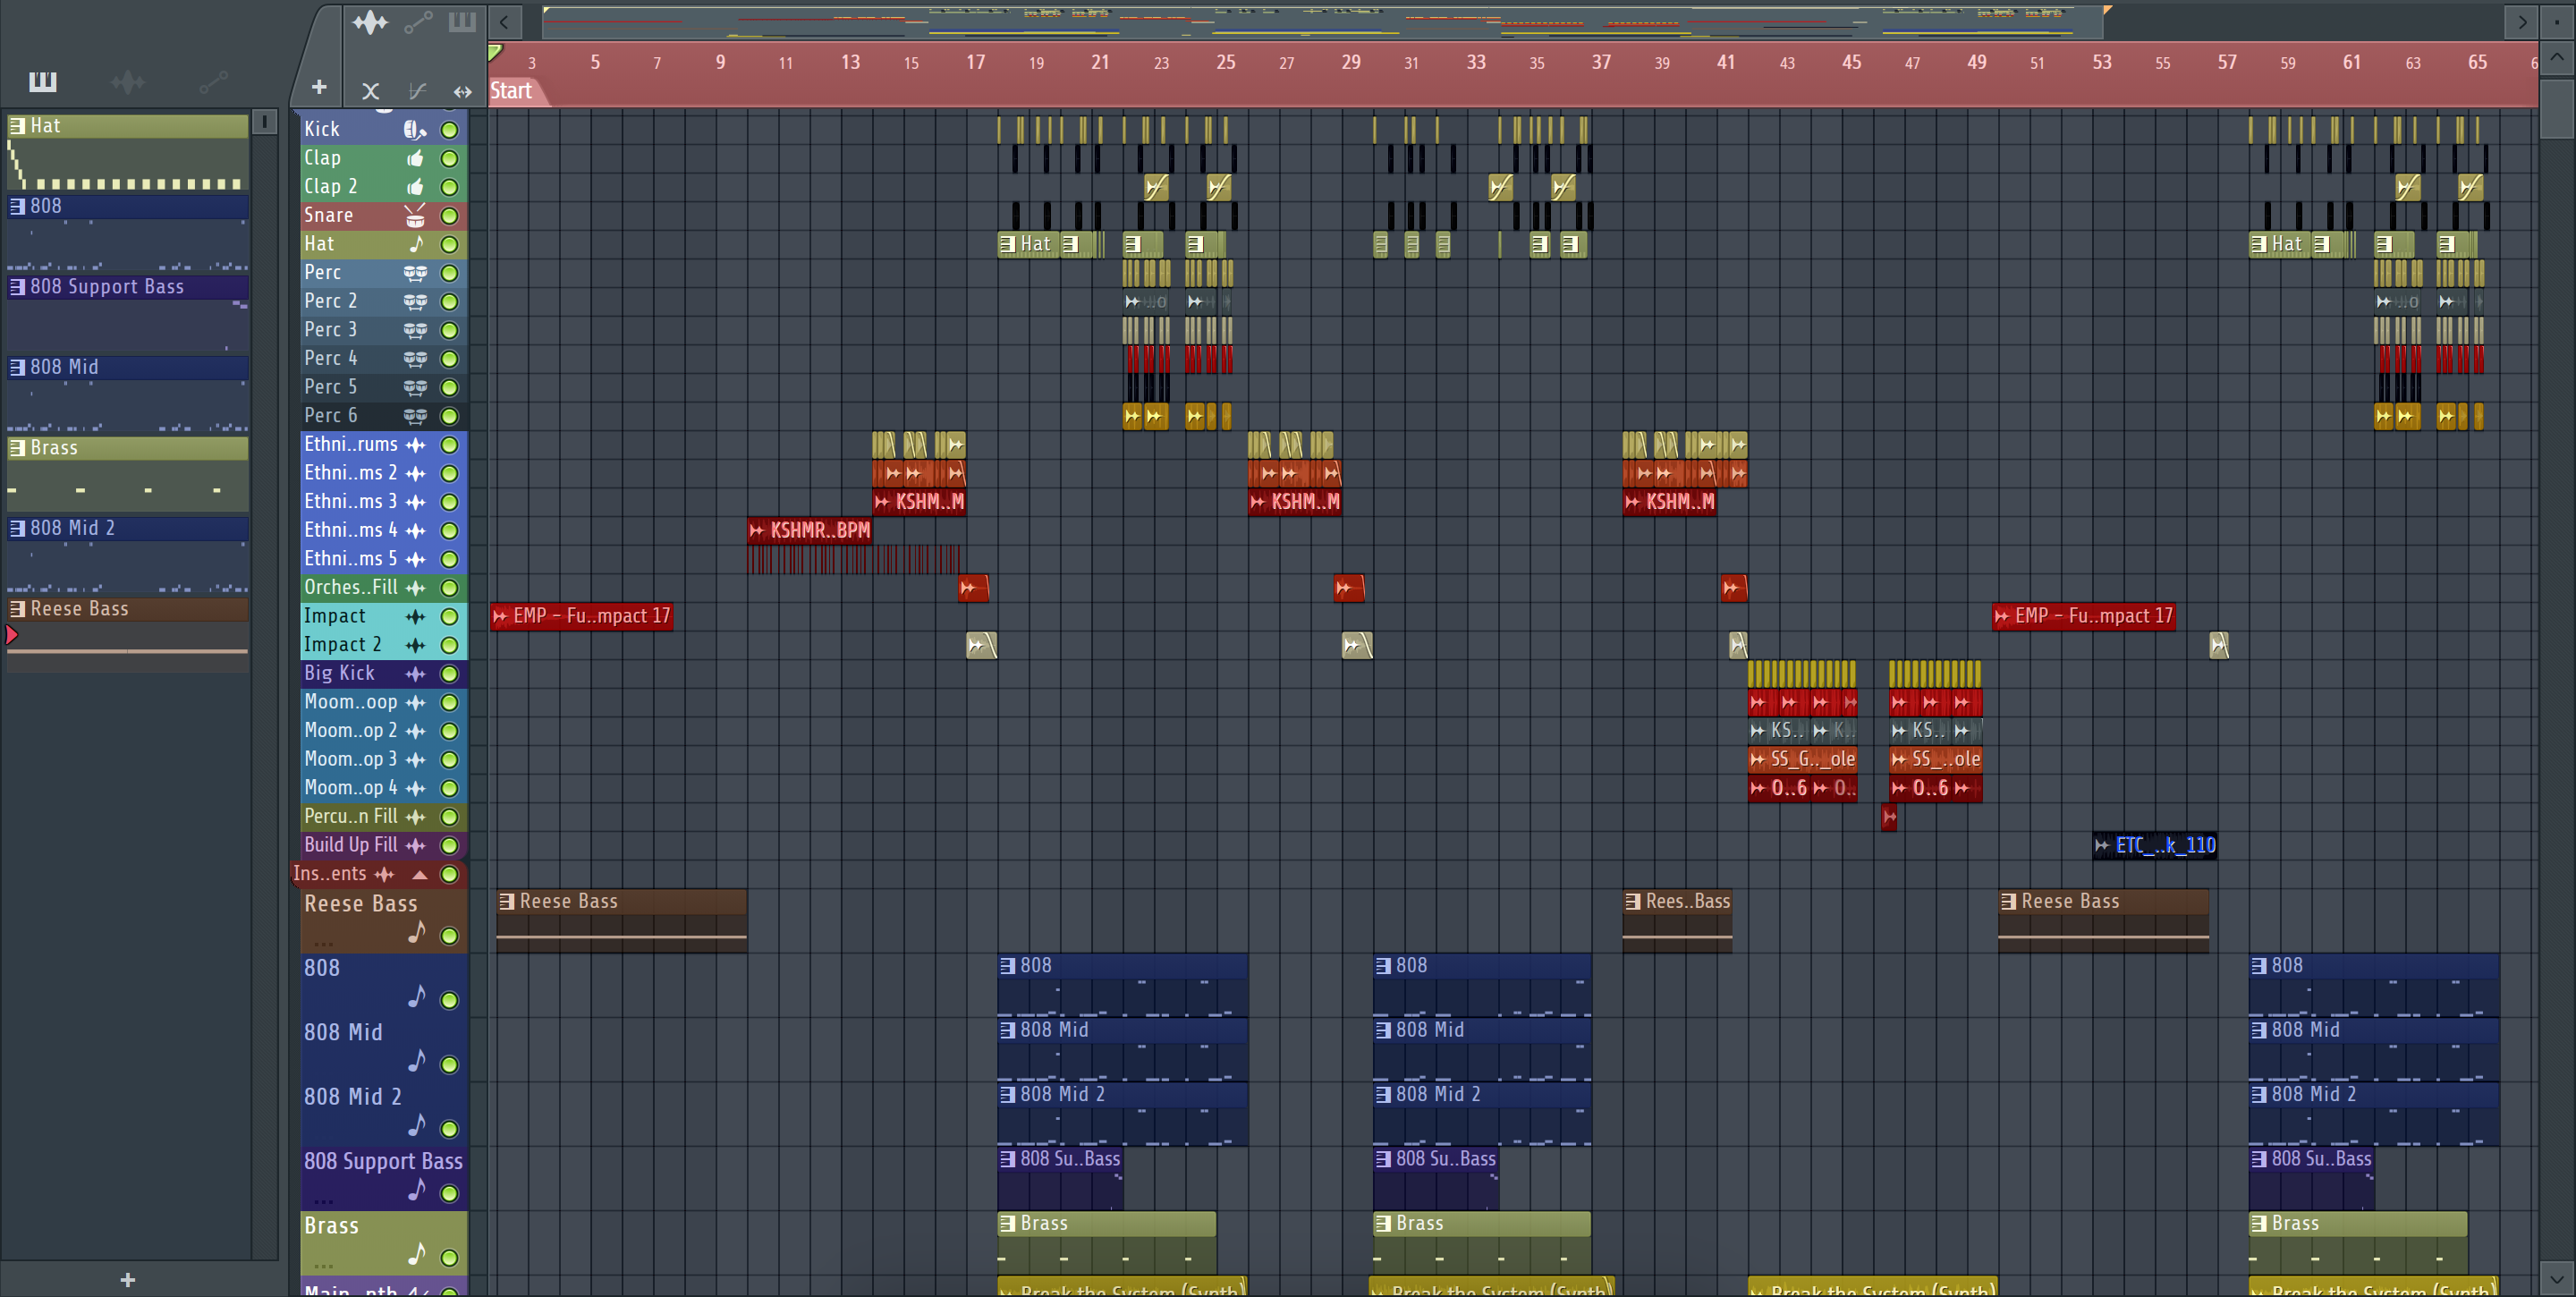Viewport: 2576px width, 1297px height.
Task: Open the first Brass clip menu at bar 19
Action: [1008, 1224]
